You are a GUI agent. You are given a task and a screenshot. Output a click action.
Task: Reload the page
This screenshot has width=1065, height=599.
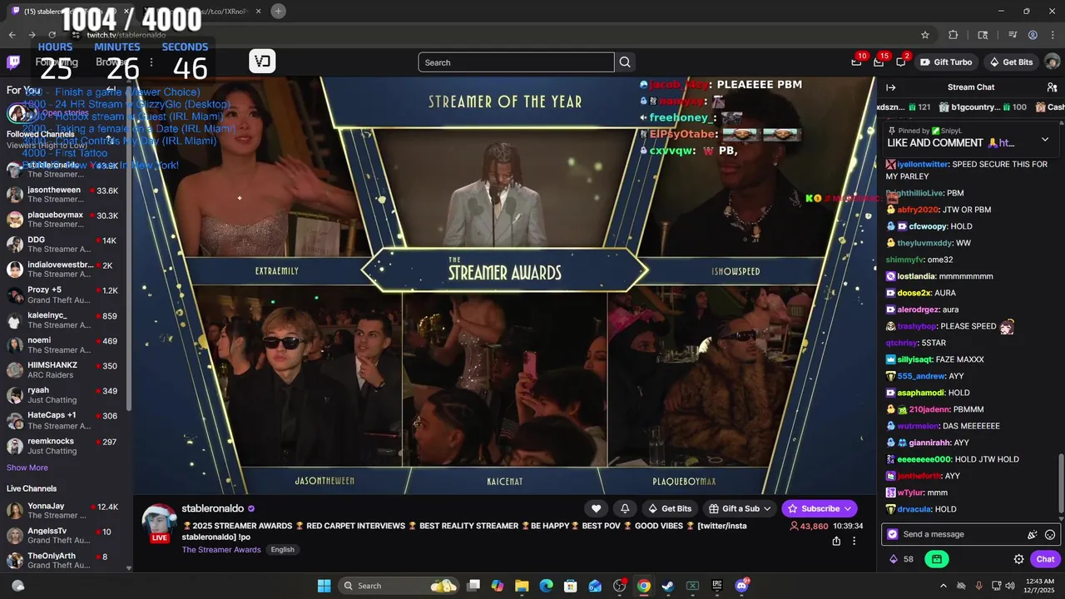[52, 35]
